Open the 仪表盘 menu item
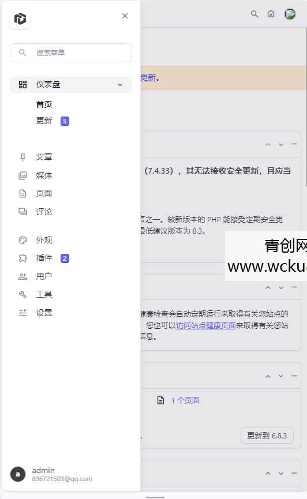 [71, 85]
